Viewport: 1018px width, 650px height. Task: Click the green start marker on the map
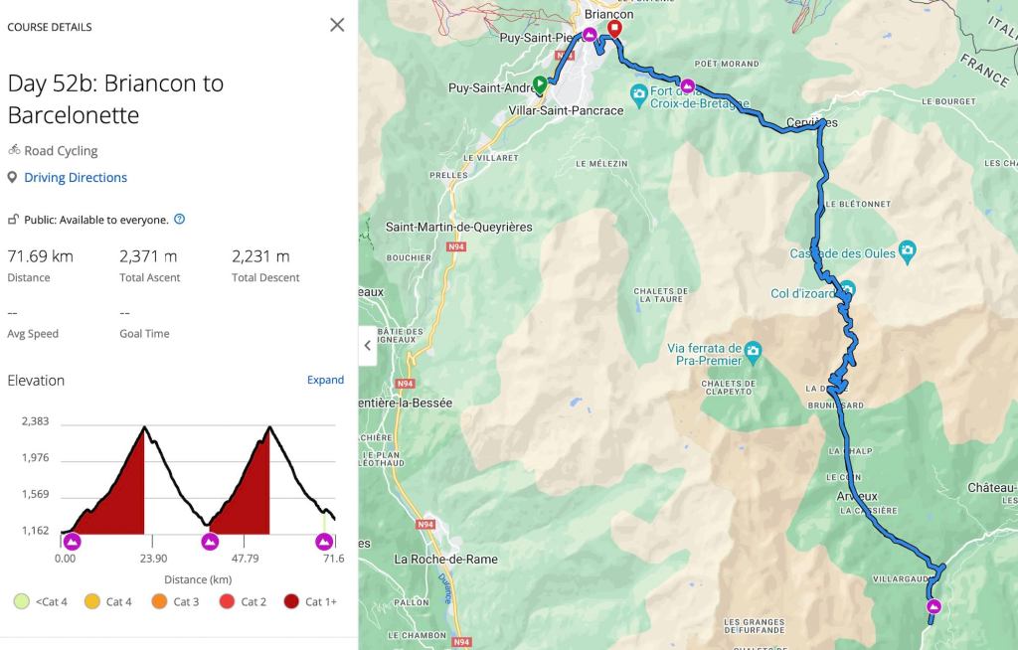540,84
